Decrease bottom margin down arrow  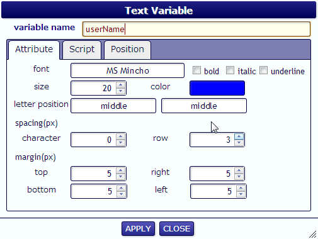click(121, 194)
